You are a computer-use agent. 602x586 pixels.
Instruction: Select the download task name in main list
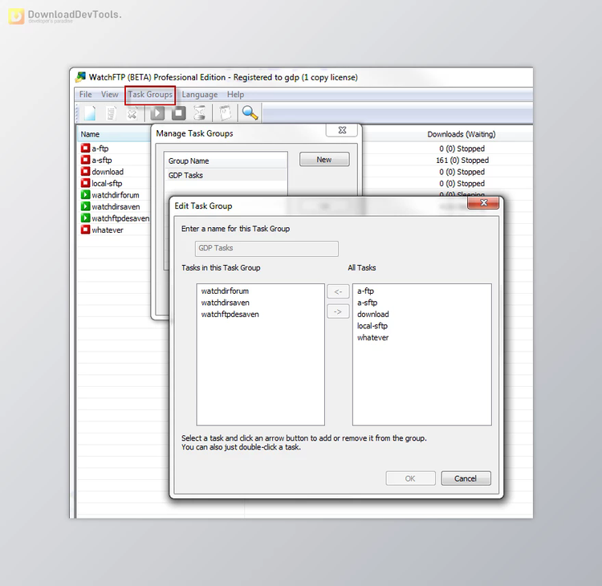[x=108, y=172]
